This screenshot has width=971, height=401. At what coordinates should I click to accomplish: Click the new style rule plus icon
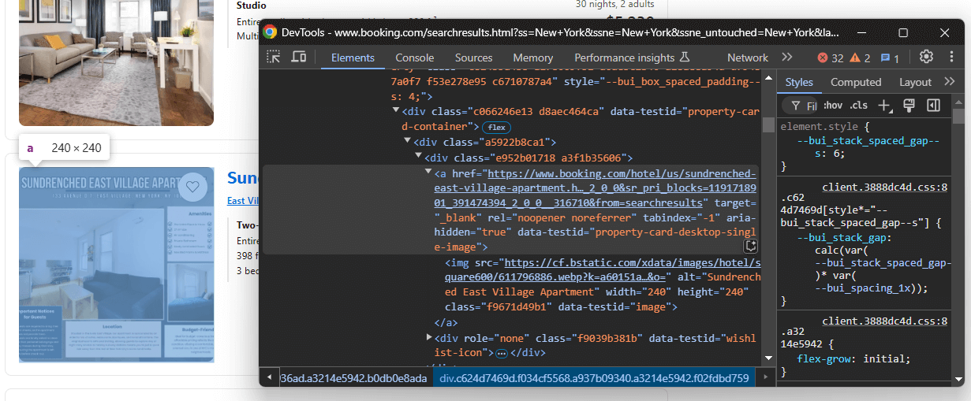point(885,106)
